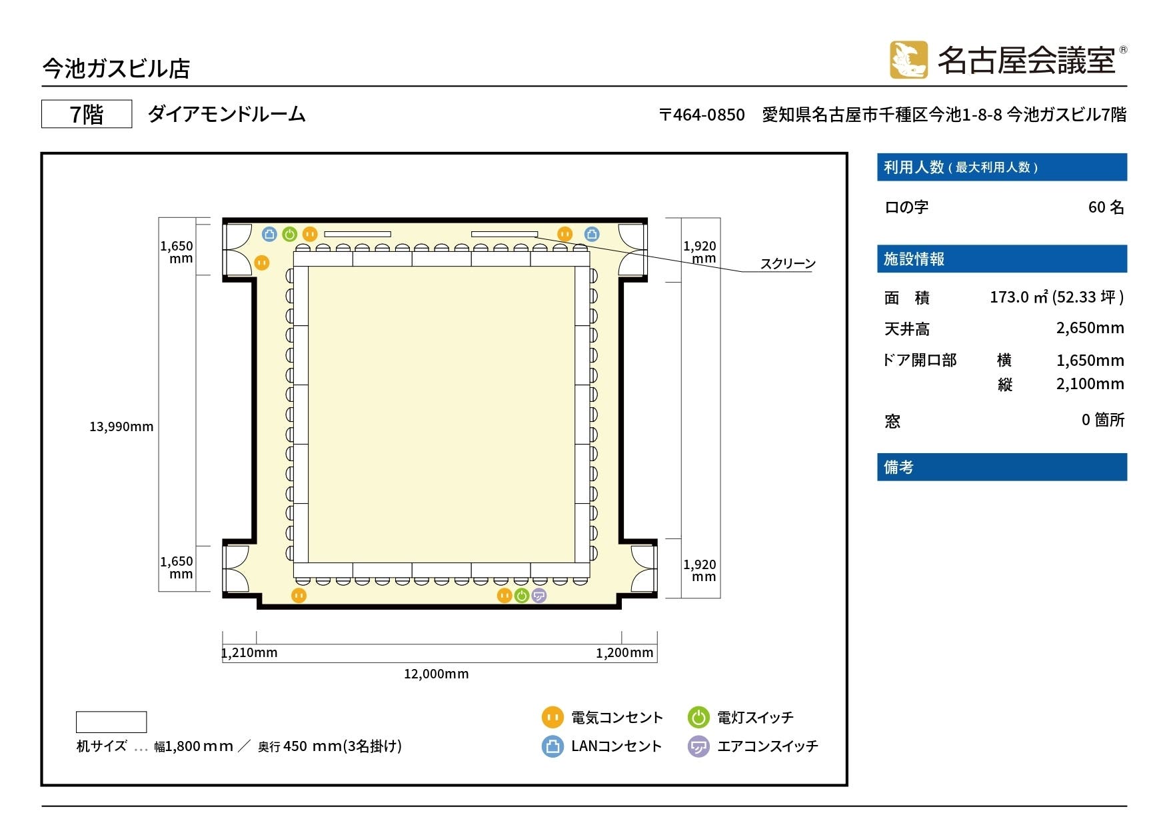Click the ダイアモンドルーム room name
Image resolution: width=1169 pixels, height=827 pixels.
[x=227, y=115]
